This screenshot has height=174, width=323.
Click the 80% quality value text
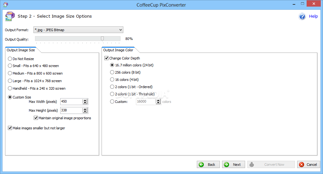(x=129, y=39)
